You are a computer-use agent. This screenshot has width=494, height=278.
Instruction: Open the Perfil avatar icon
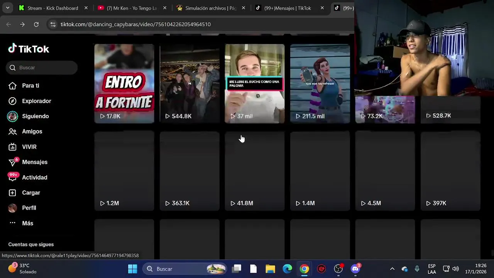(12, 208)
